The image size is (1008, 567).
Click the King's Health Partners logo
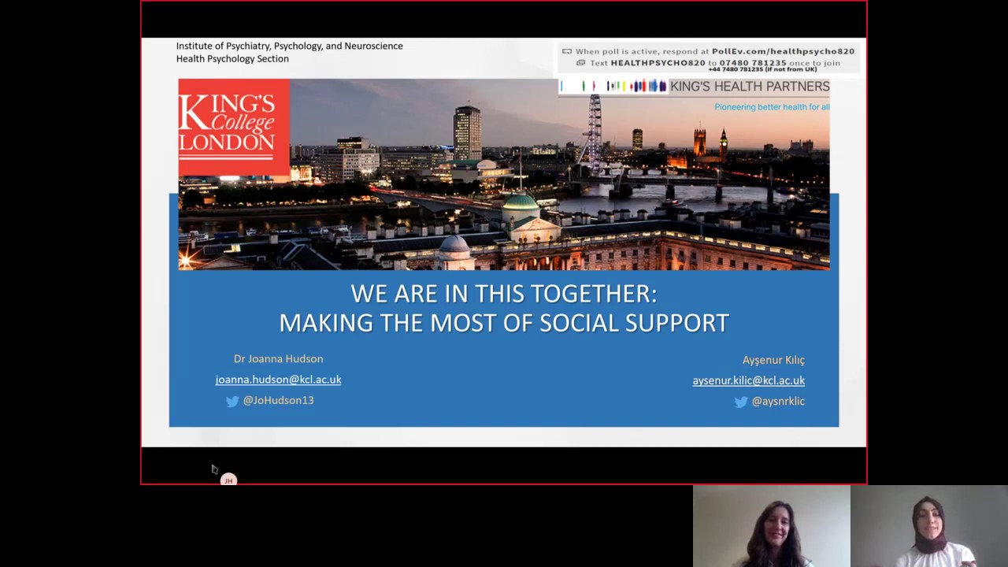pyautogui.click(x=694, y=87)
